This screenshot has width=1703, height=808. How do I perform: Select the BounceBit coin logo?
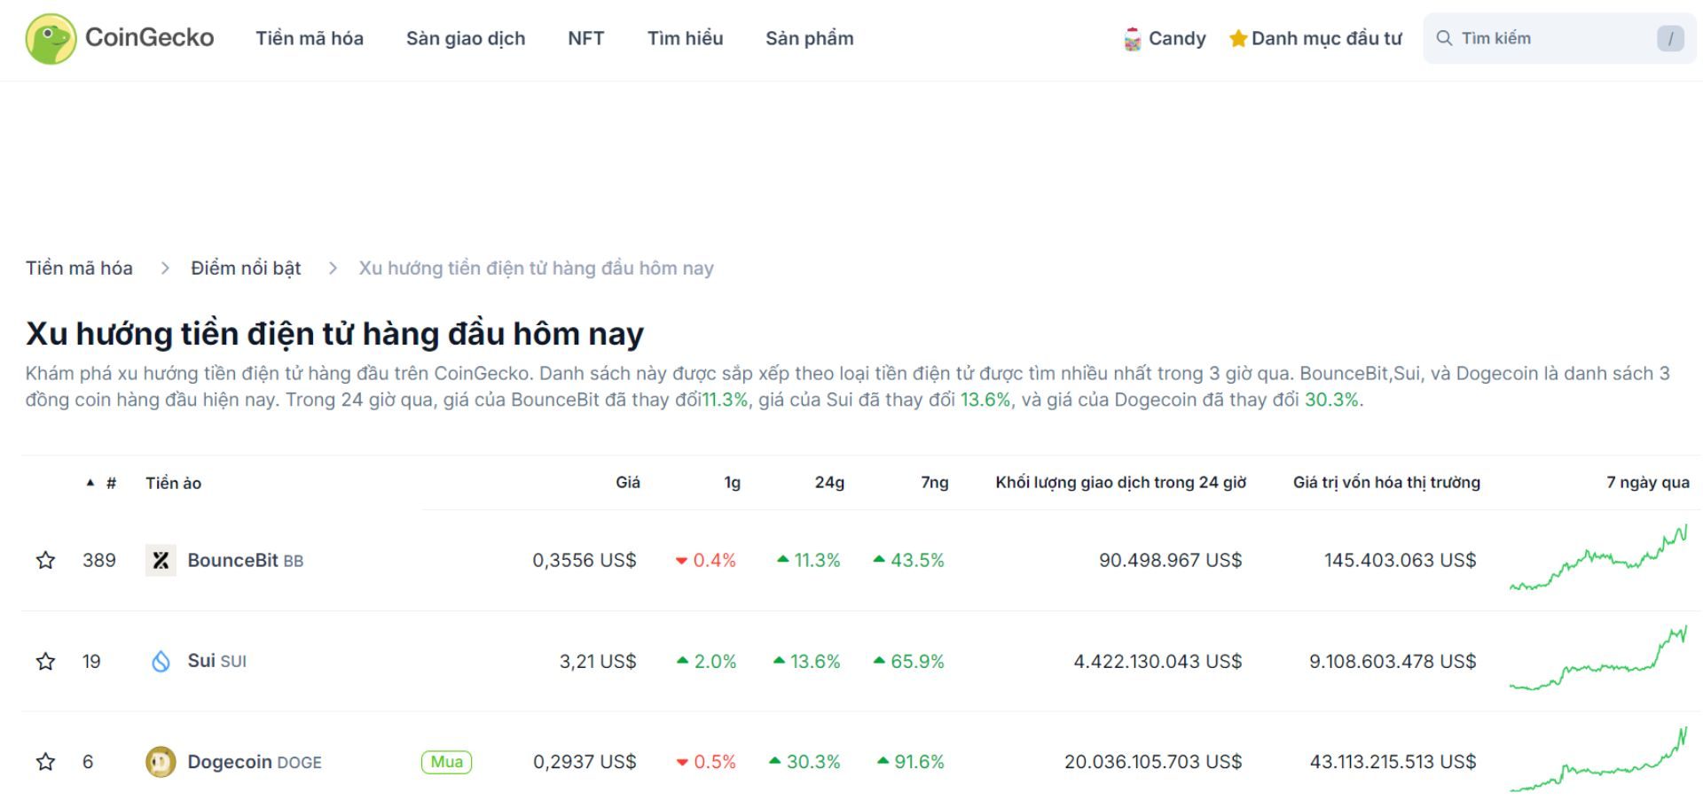point(161,560)
